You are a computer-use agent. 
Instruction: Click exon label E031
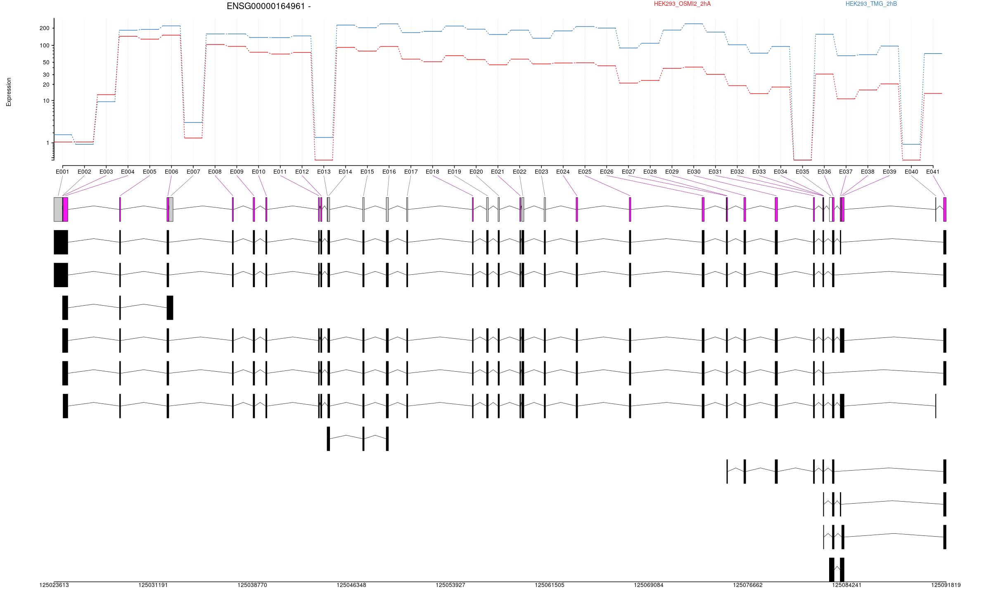pos(715,172)
